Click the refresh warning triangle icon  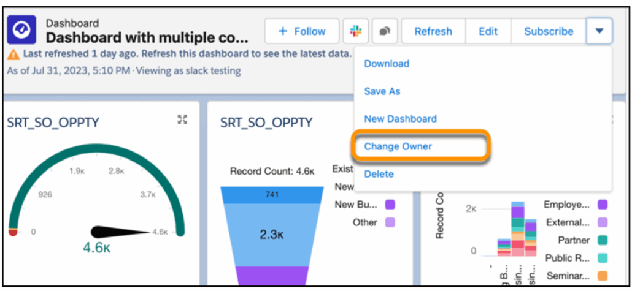(11, 54)
